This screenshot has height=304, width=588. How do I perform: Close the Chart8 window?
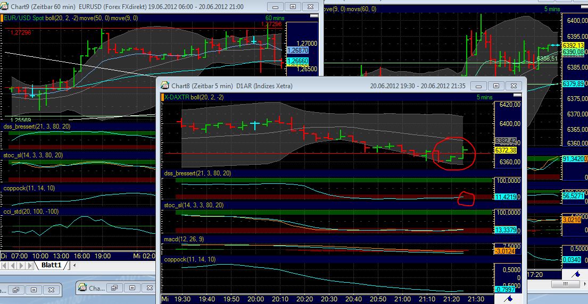coord(514,86)
